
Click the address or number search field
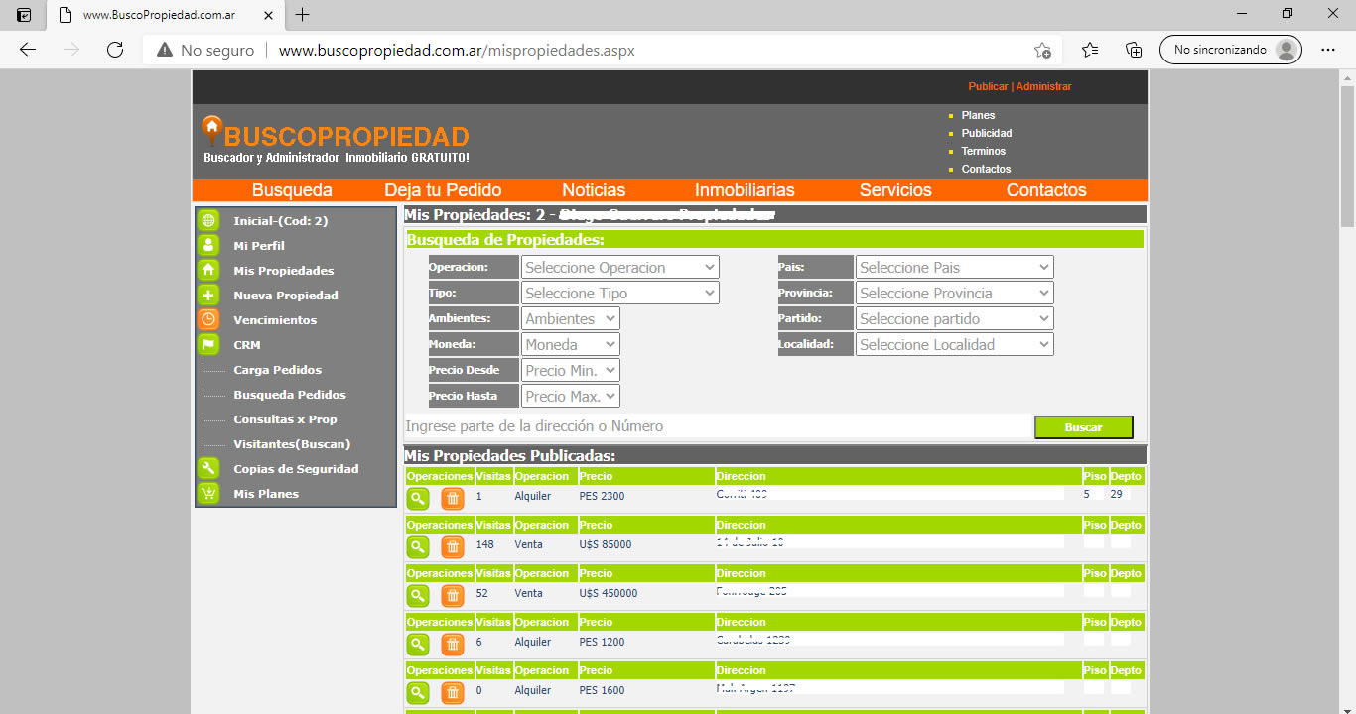click(x=717, y=426)
